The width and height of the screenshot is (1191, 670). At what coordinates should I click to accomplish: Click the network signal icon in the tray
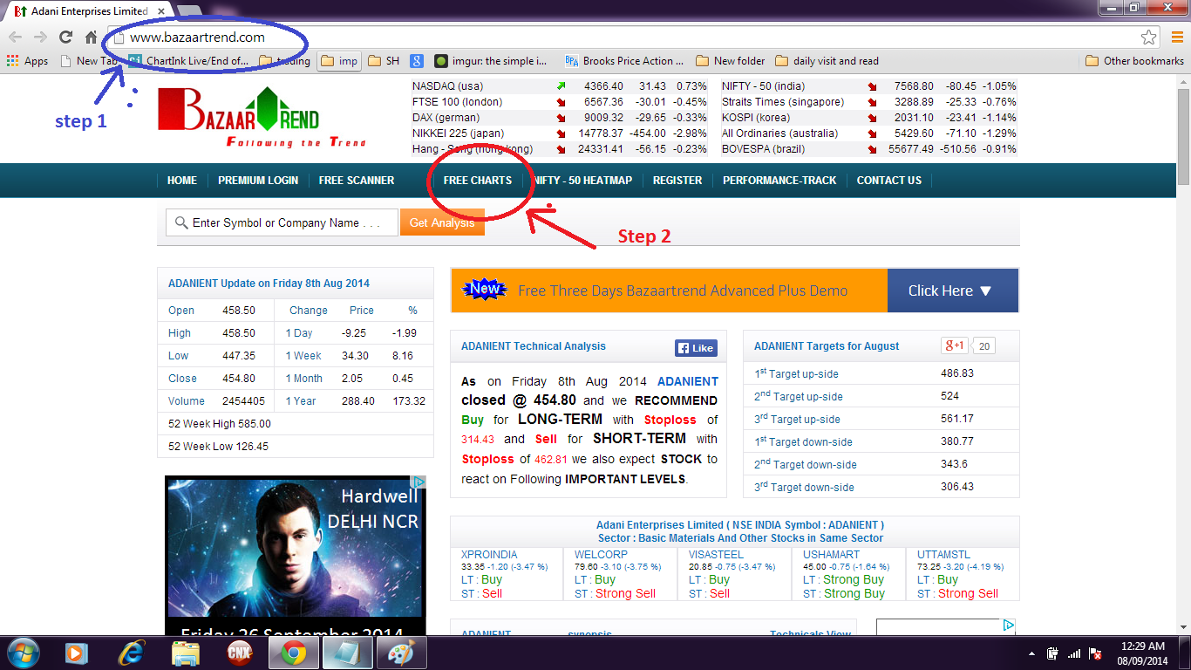click(x=1074, y=653)
